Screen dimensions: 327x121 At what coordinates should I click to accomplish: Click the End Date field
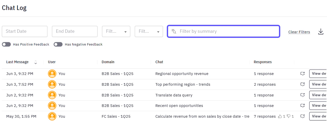(x=75, y=31)
